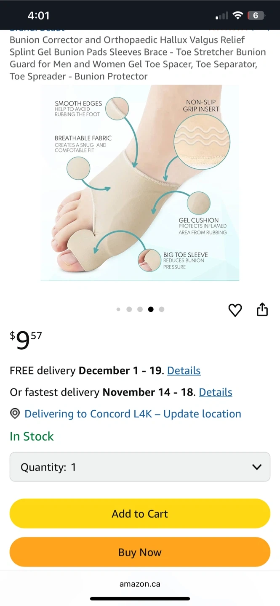Tap the 4:01 clock in status bar
280x606 pixels.
point(38,16)
